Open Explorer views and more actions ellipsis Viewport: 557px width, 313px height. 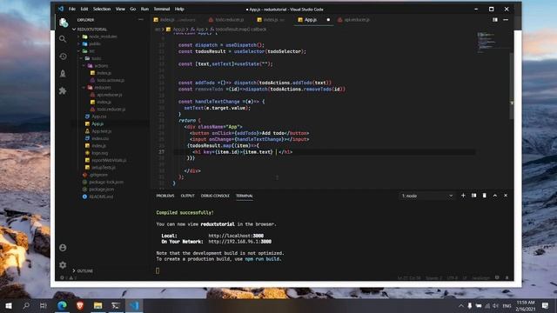tap(141, 20)
